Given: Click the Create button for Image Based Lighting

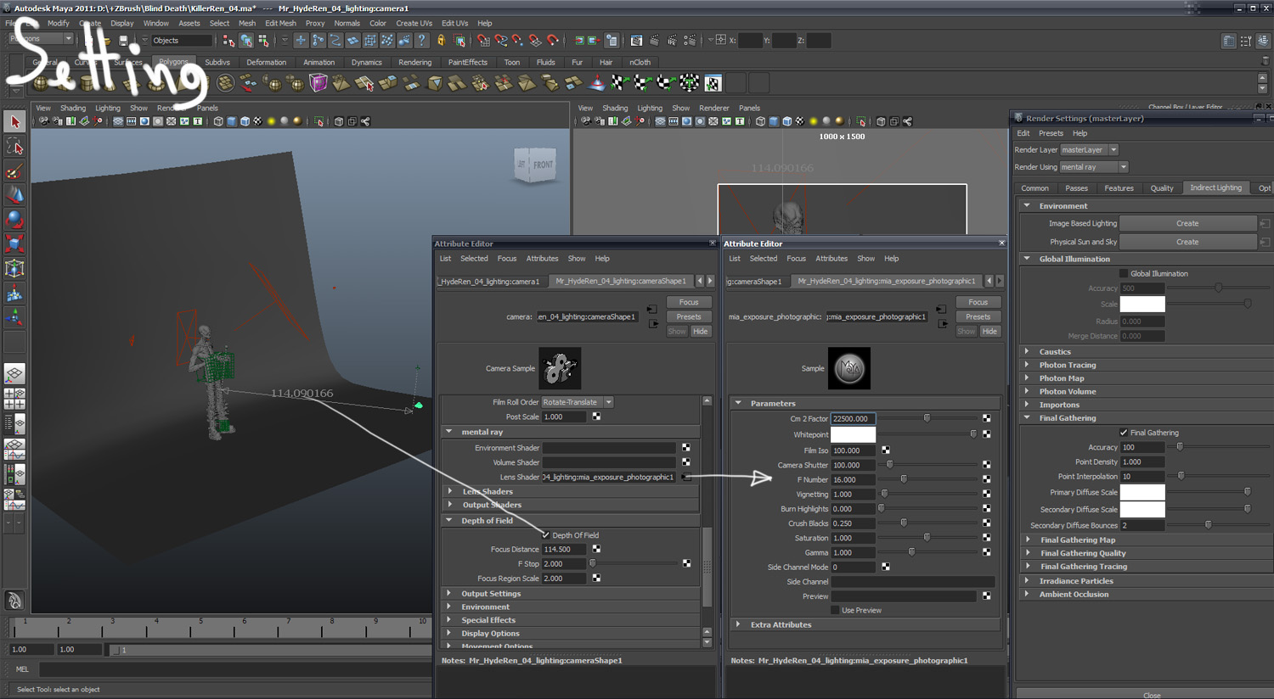Looking at the screenshot, I should pyautogui.click(x=1188, y=222).
